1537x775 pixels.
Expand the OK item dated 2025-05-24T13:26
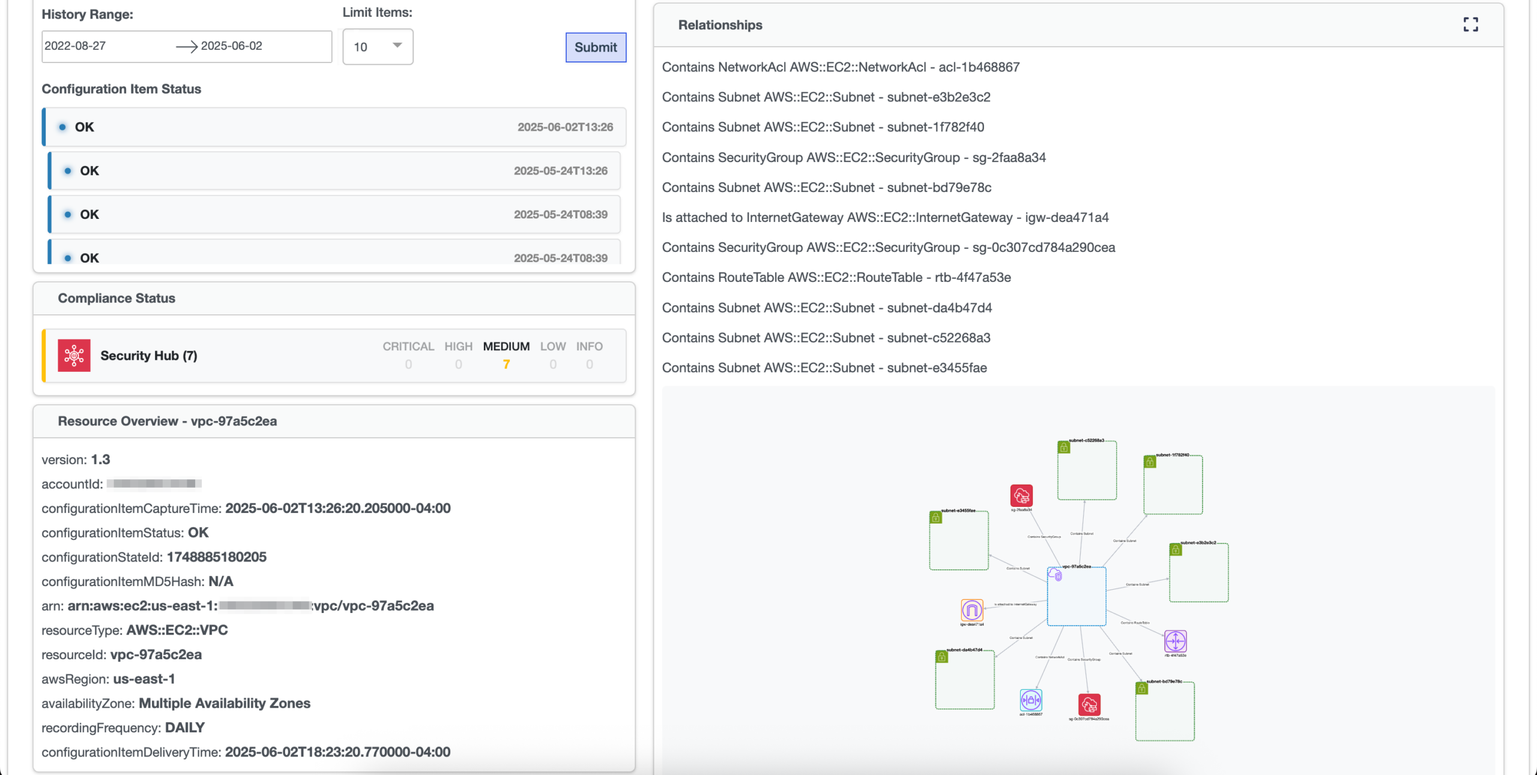pyautogui.click(x=335, y=171)
